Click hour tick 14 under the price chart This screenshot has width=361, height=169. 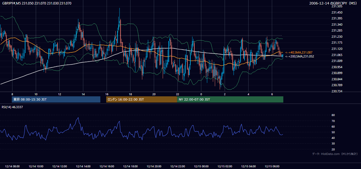[83, 94]
